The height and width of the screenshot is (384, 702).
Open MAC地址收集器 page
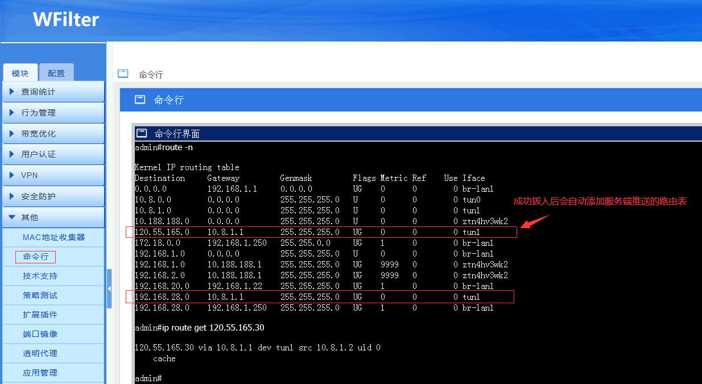click(x=53, y=237)
